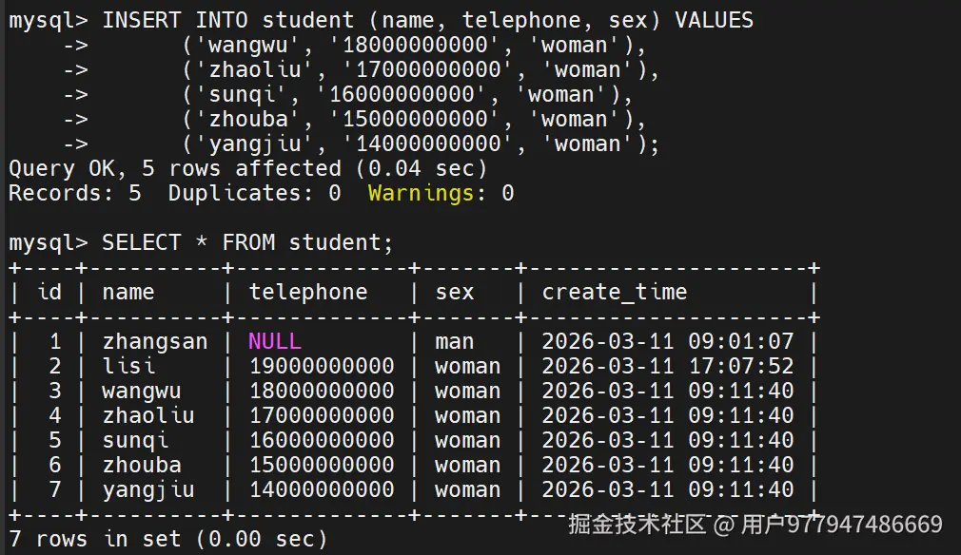Click the 'telephone' column header
The height and width of the screenshot is (555, 961).
(308, 293)
